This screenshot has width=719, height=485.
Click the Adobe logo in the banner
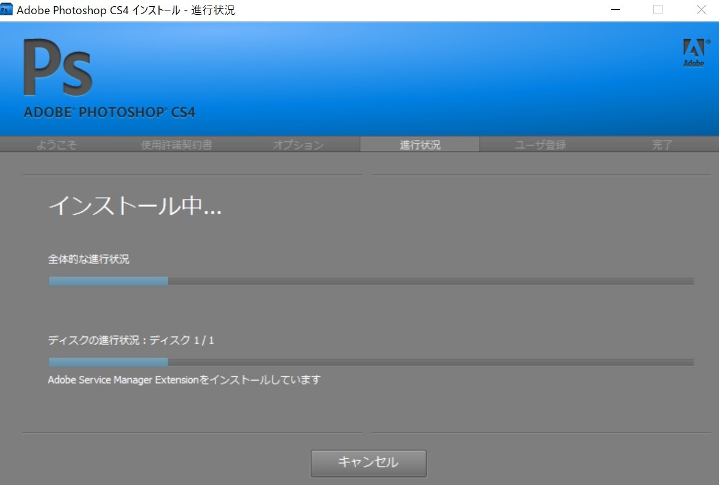pyautogui.click(x=696, y=53)
